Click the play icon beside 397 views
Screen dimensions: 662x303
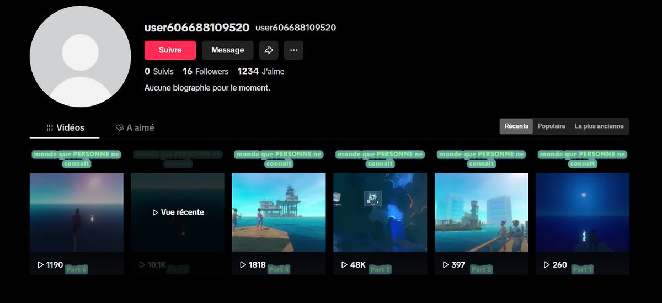(x=445, y=265)
